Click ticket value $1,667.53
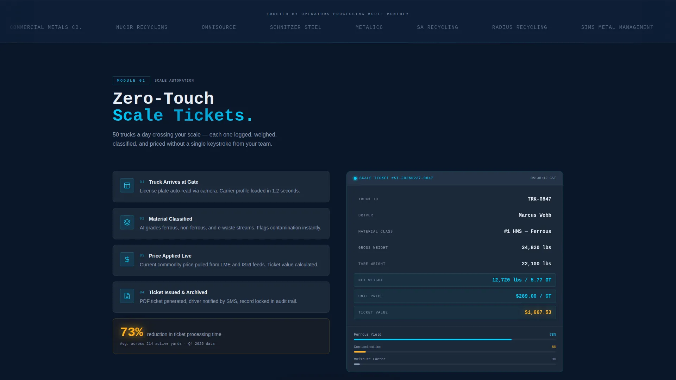The width and height of the screenshot is (676, 380). click(538, 312)
